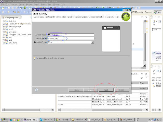Switch to the Java perspective

(x=158, y=12)
